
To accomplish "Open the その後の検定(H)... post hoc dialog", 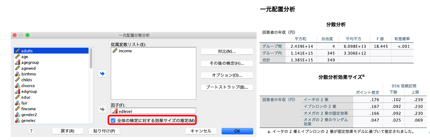I will click(x=227, y=63).
